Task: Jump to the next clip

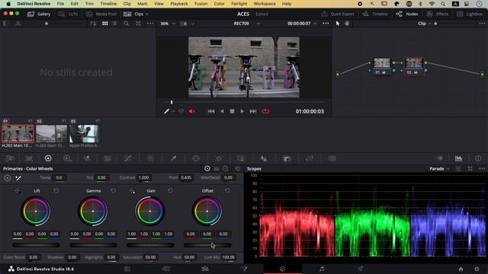Action: click(253, 111)
